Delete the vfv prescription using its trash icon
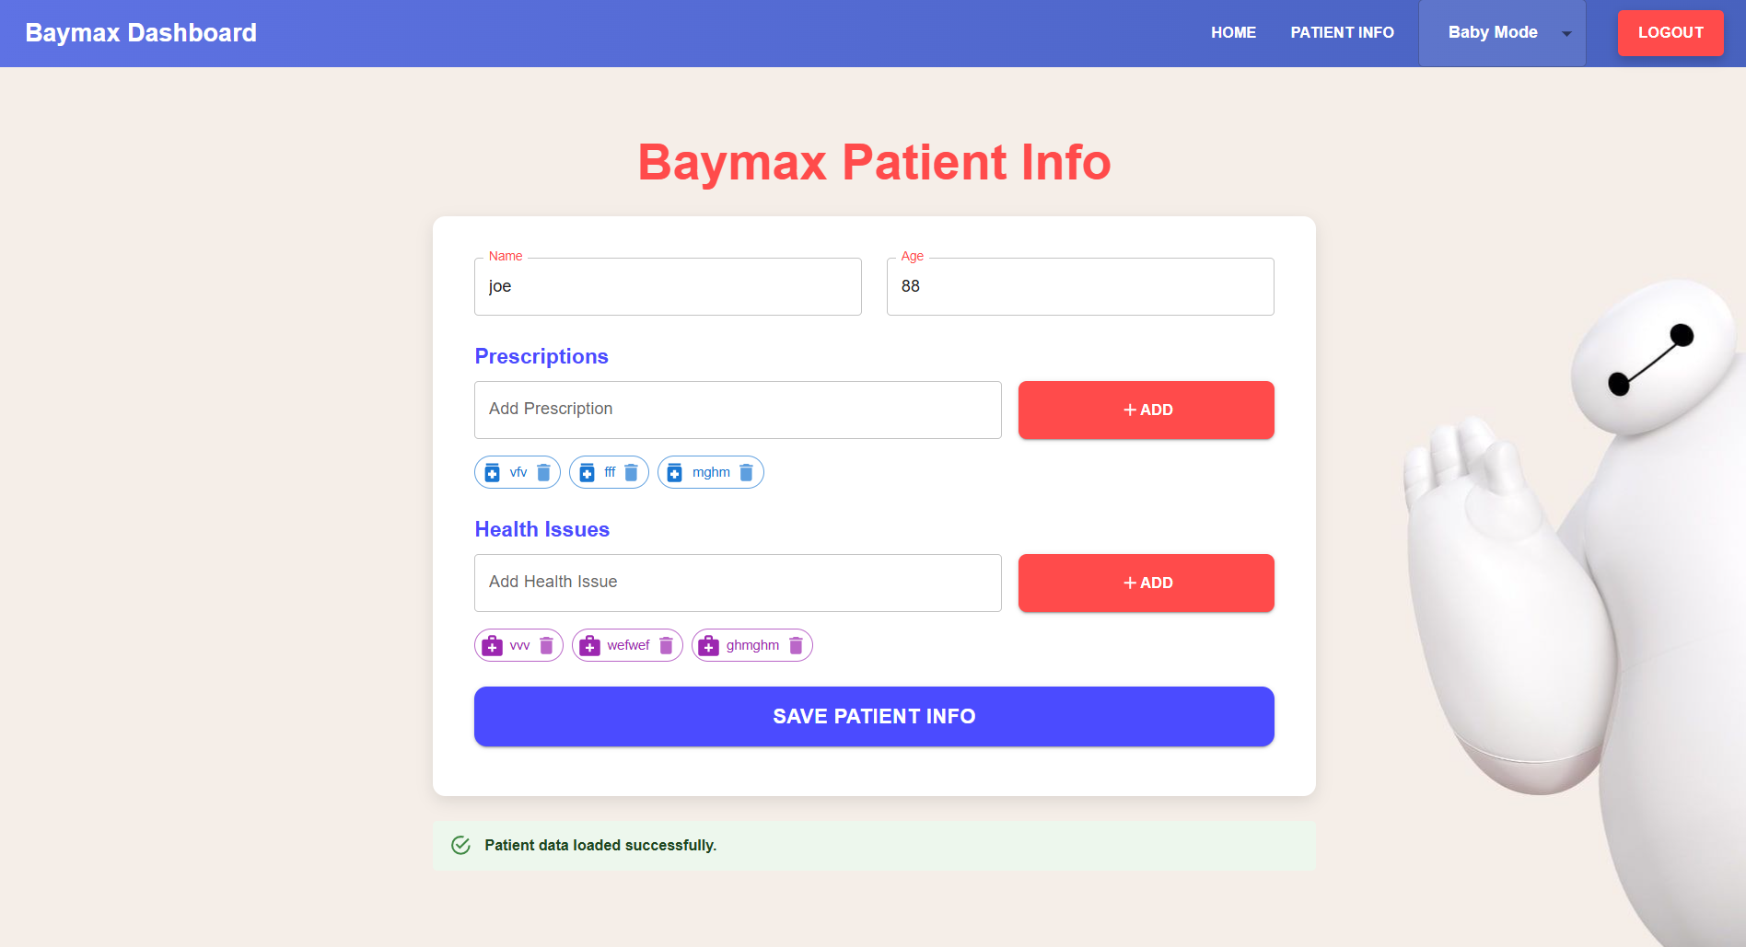The height and width of the screenshot is (947, 1746). 543,472
